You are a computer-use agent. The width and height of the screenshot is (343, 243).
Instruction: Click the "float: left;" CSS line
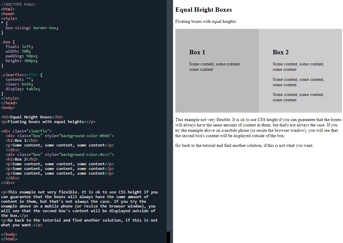pos(19,47)
